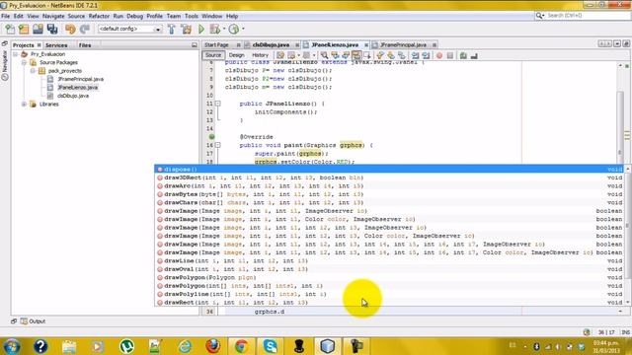This screenshot has height=355, width=632.
Task: Click Next Bookmark editor icon
Action: pos(391,55)
